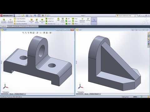Viewport: 150px width, 112px height.
Task: Switch to the Evaluate tab
Action: coord(17,26)
